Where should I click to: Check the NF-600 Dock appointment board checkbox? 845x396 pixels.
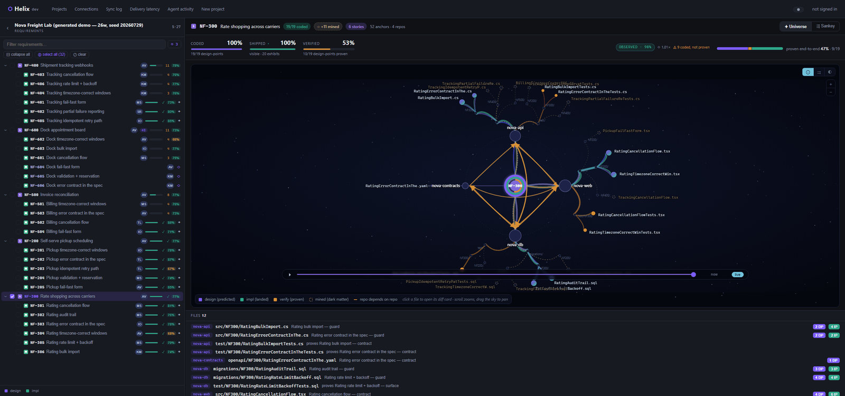(x=12, y=130)
